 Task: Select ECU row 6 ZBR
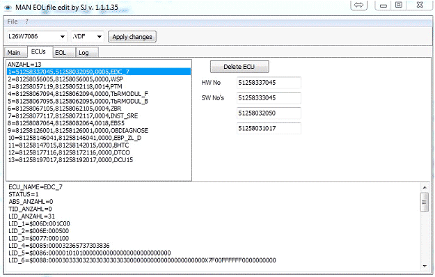99,109
